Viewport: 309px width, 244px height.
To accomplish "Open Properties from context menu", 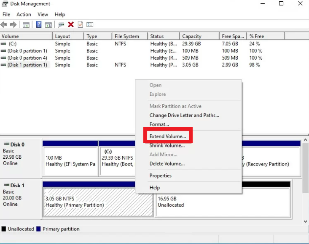I will pos(161,176).
